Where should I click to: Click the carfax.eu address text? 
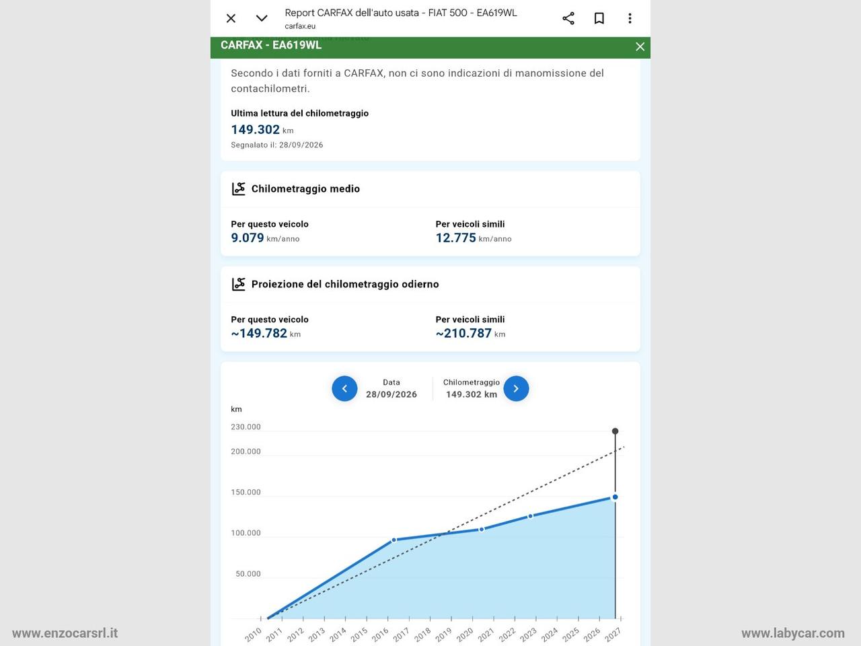(x=300, y=26)
